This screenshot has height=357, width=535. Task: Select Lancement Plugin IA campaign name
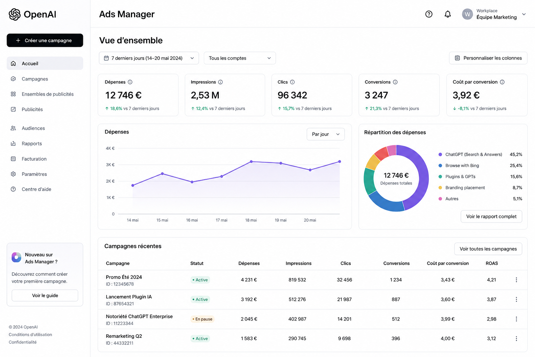129,297
